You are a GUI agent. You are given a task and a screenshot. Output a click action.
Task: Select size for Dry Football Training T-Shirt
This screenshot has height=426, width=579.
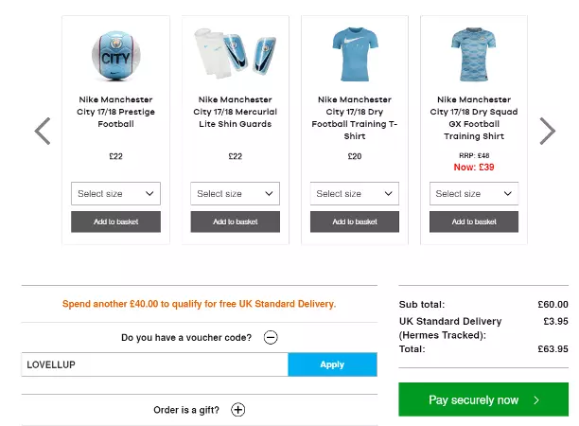coord(355,194)
